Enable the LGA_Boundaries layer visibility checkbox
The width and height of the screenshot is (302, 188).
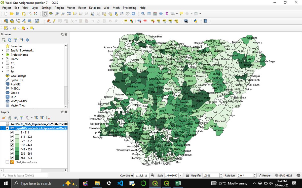[8, 162]
